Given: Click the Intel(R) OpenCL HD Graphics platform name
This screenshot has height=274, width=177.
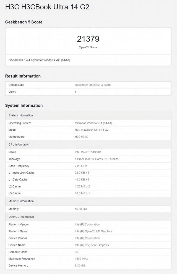Looking at the screenshot, I should click(93, 231).
